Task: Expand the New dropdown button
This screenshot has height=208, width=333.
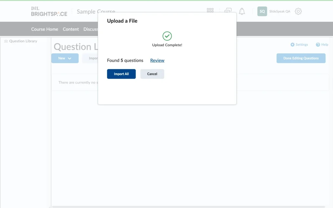Action: pos(65,58)
